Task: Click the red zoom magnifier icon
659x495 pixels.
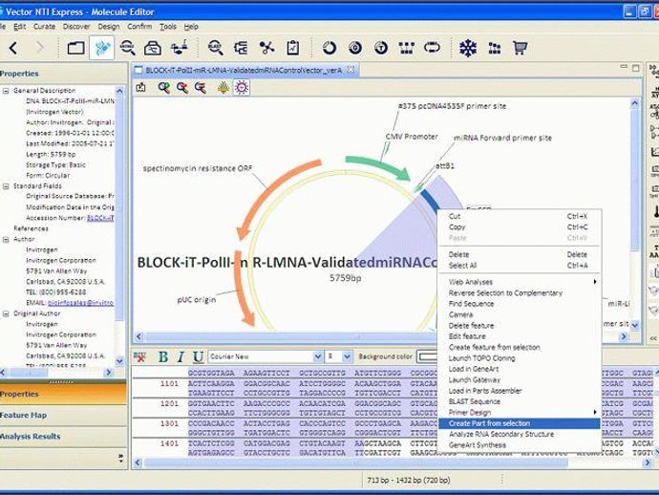Action: tap(182, 88)
